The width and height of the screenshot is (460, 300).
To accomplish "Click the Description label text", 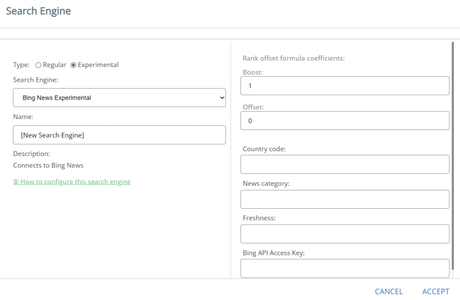I will tap(31, 154).
